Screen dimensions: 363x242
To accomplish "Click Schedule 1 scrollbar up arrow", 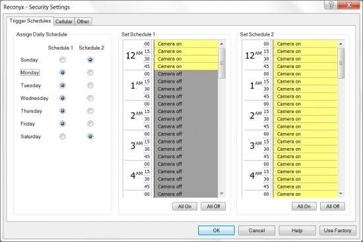I will 222,44.
